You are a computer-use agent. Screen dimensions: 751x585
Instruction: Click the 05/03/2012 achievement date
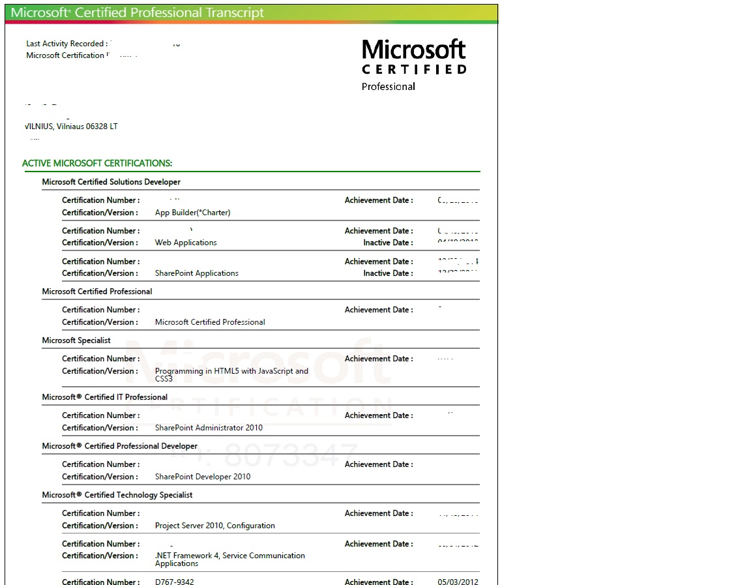[458, 582]
